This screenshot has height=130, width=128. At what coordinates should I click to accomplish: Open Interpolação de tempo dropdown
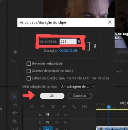click(77, 87)
